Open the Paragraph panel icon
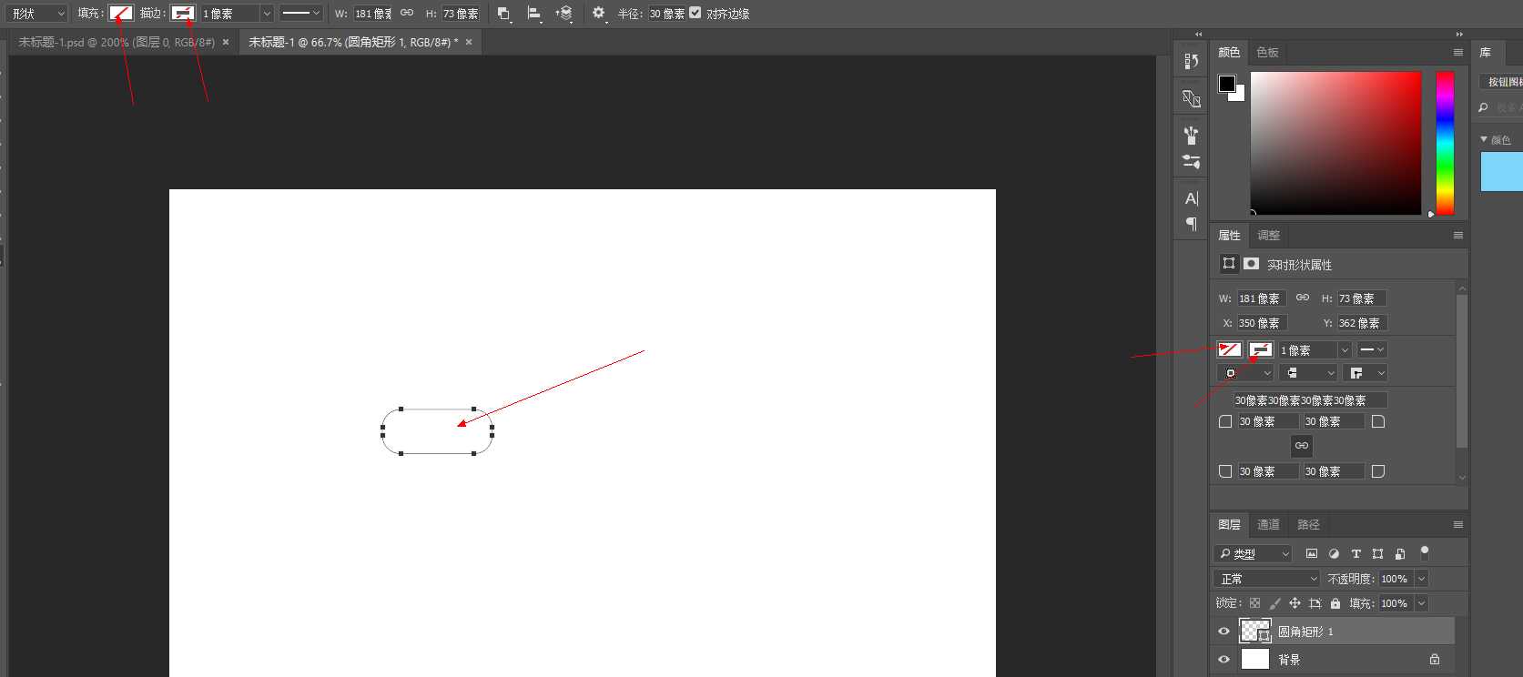 (x=1191, y=224)
